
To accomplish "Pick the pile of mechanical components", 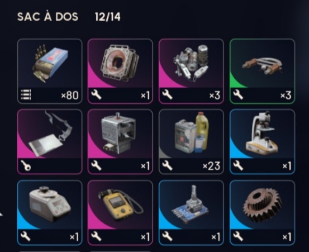I will [191, 71].
